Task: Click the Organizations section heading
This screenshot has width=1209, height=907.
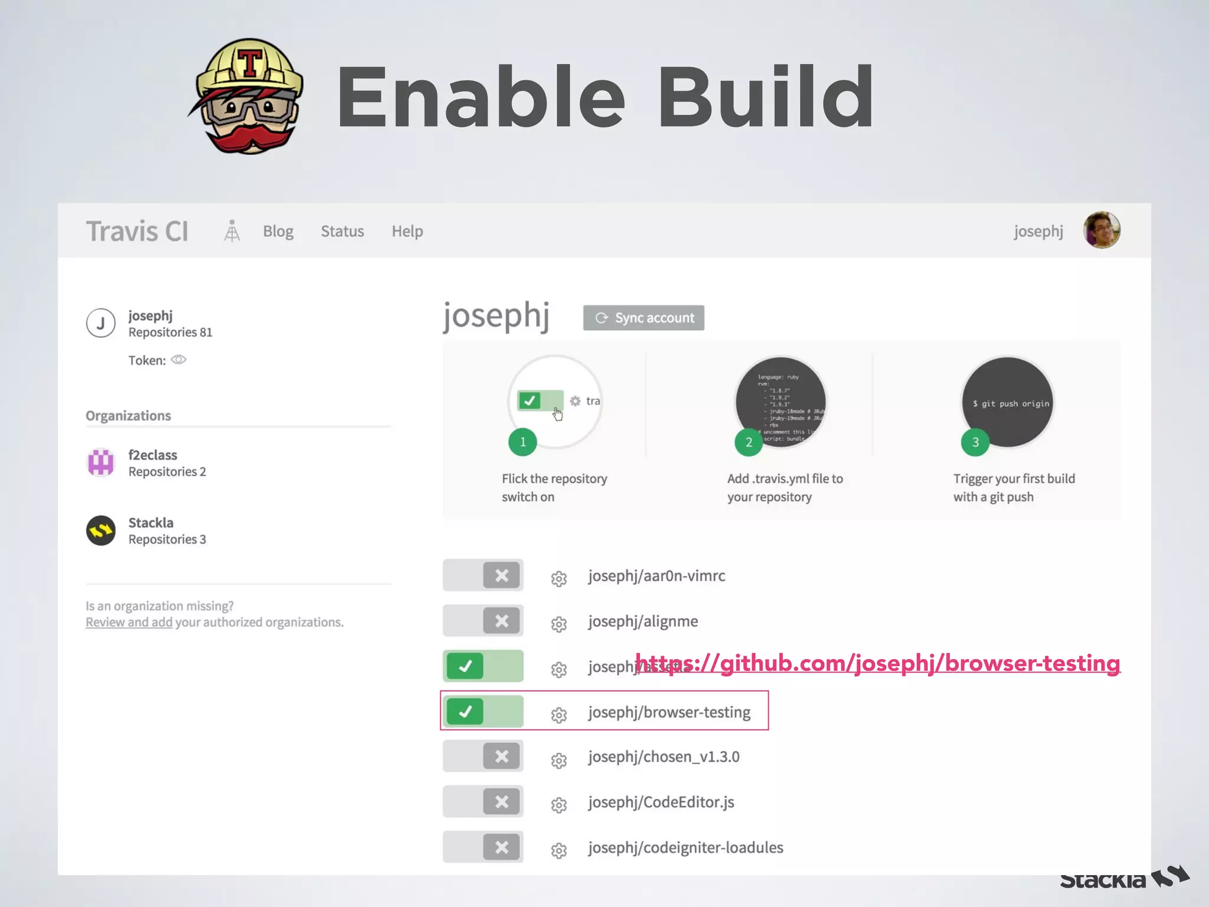Action: pos(128,416)
